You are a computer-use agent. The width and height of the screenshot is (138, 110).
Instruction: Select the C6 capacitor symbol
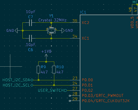[x=30, y=38]
